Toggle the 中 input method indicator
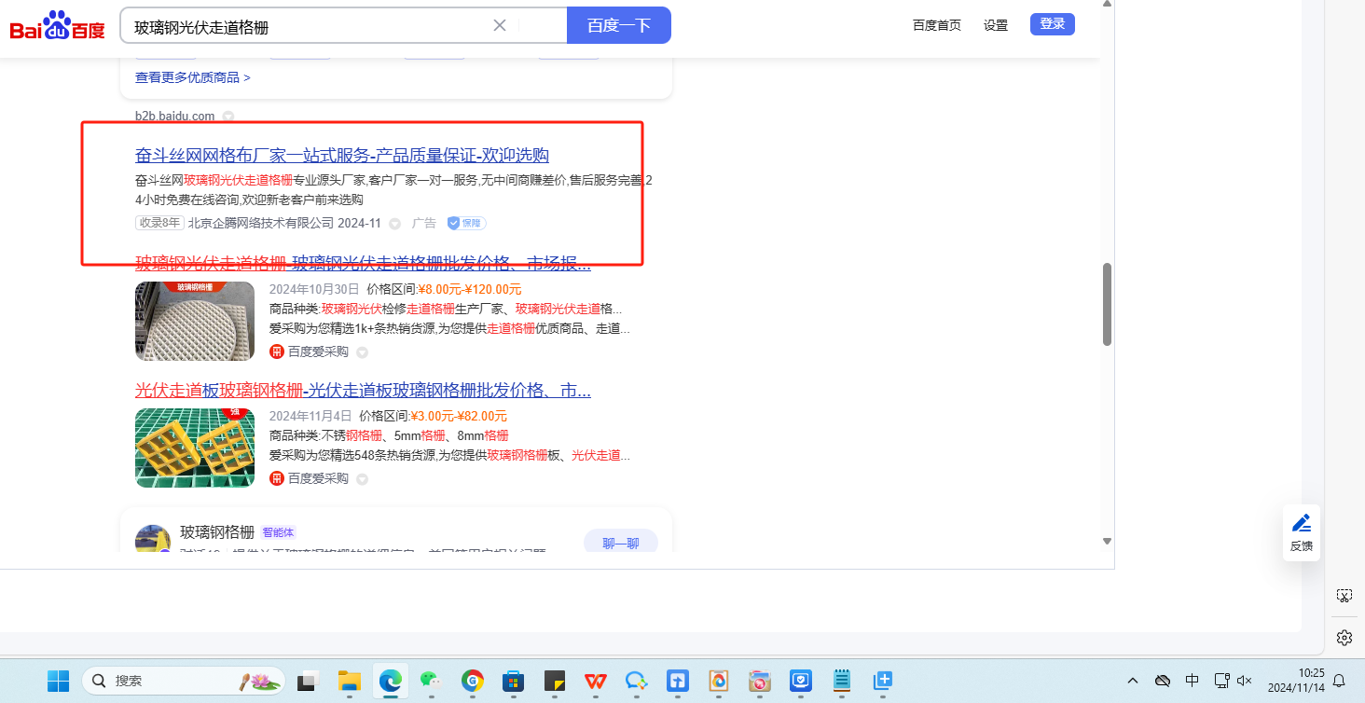 coord(1192,681)
